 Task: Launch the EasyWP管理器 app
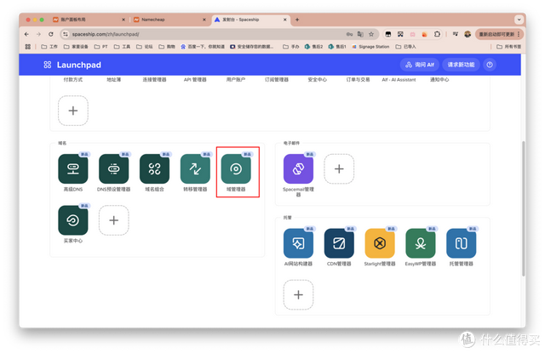pyautogui.click(x=420, y=243)
